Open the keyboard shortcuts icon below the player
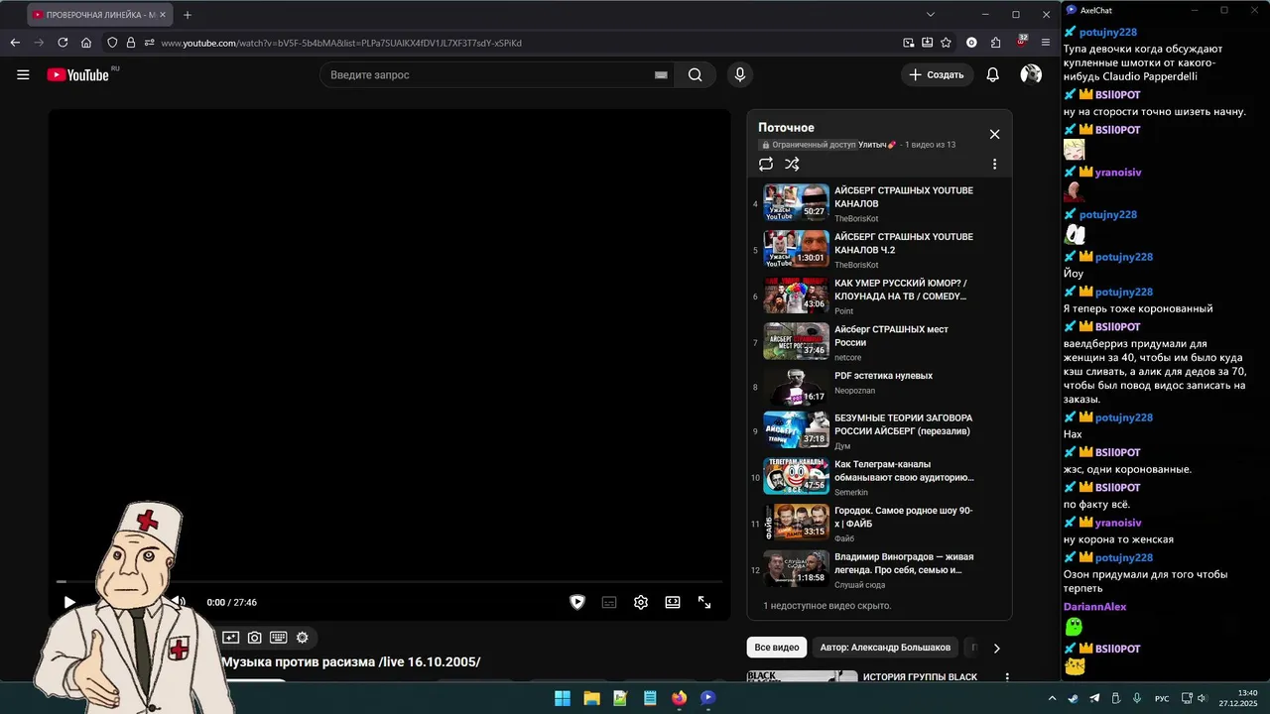This screenshot has width=1270, height=714. click(279, 638)
